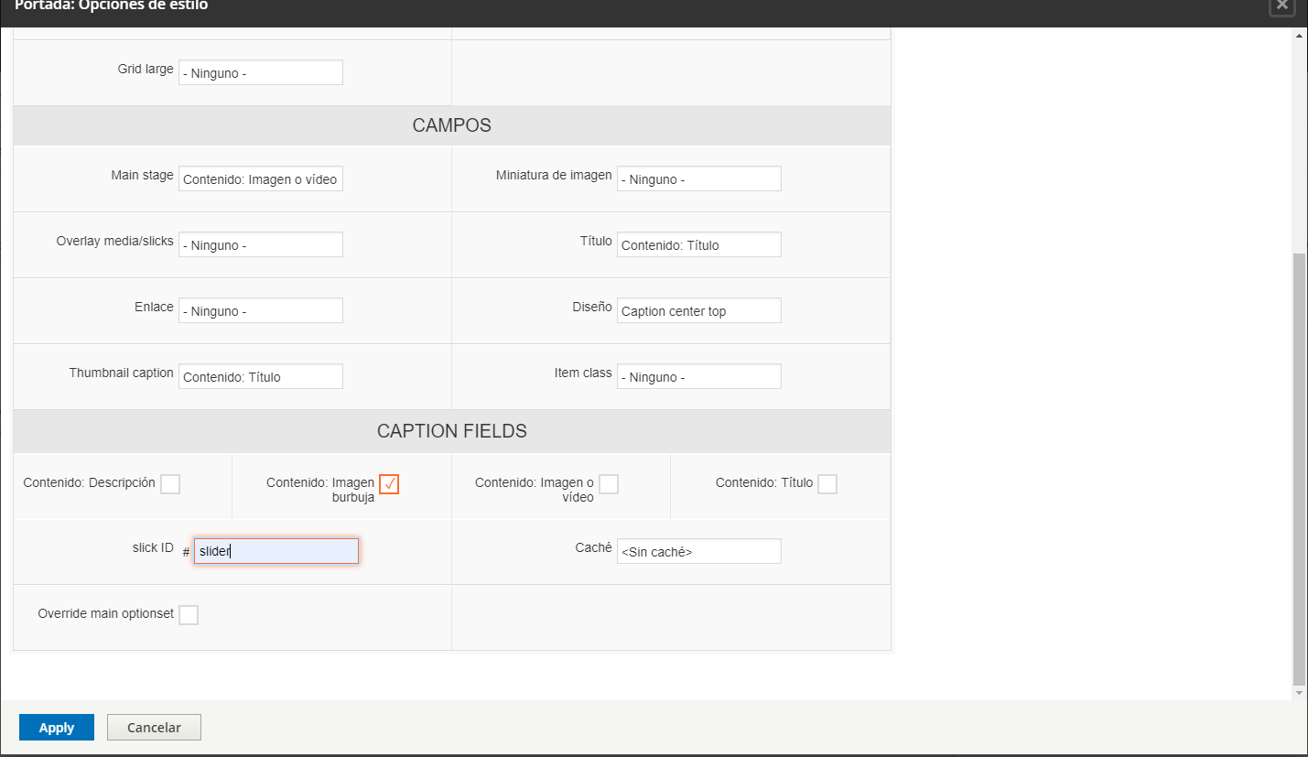The image size is (1308, 757).
Task: Open the Main stage field selector
Action: [260, 178]
